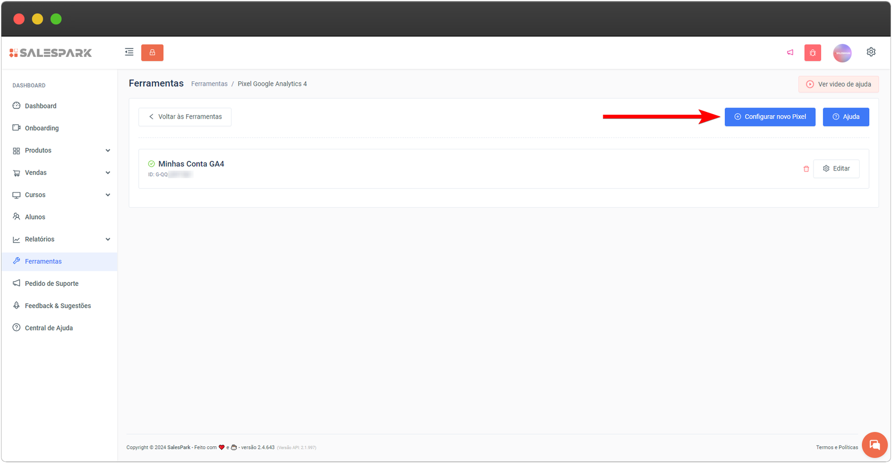Go back via Voltar às Ferramentas
The height and width of the screenshot is (463, 892).
tap(185, 117)
